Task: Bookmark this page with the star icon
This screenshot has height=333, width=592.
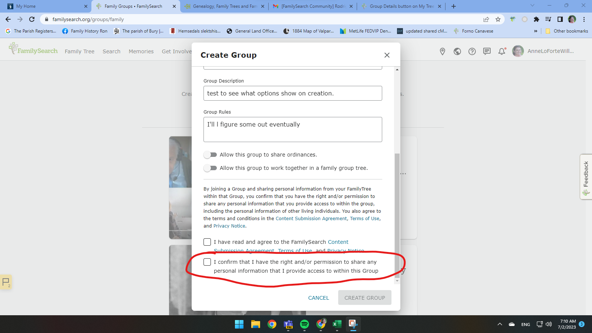Action: coord(498,19)
